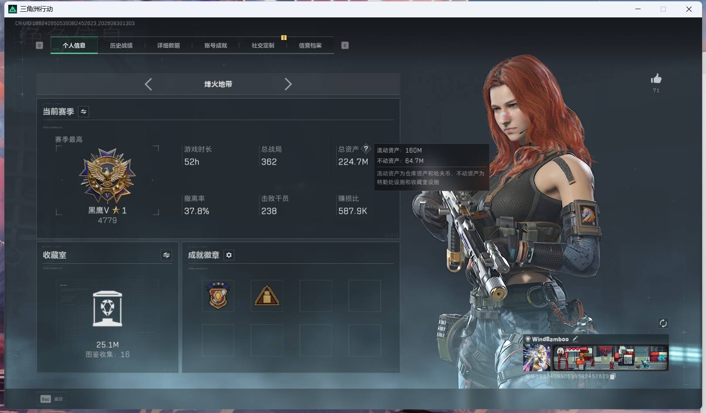Click the 撤离率 value 37.8%

point(197,211)
